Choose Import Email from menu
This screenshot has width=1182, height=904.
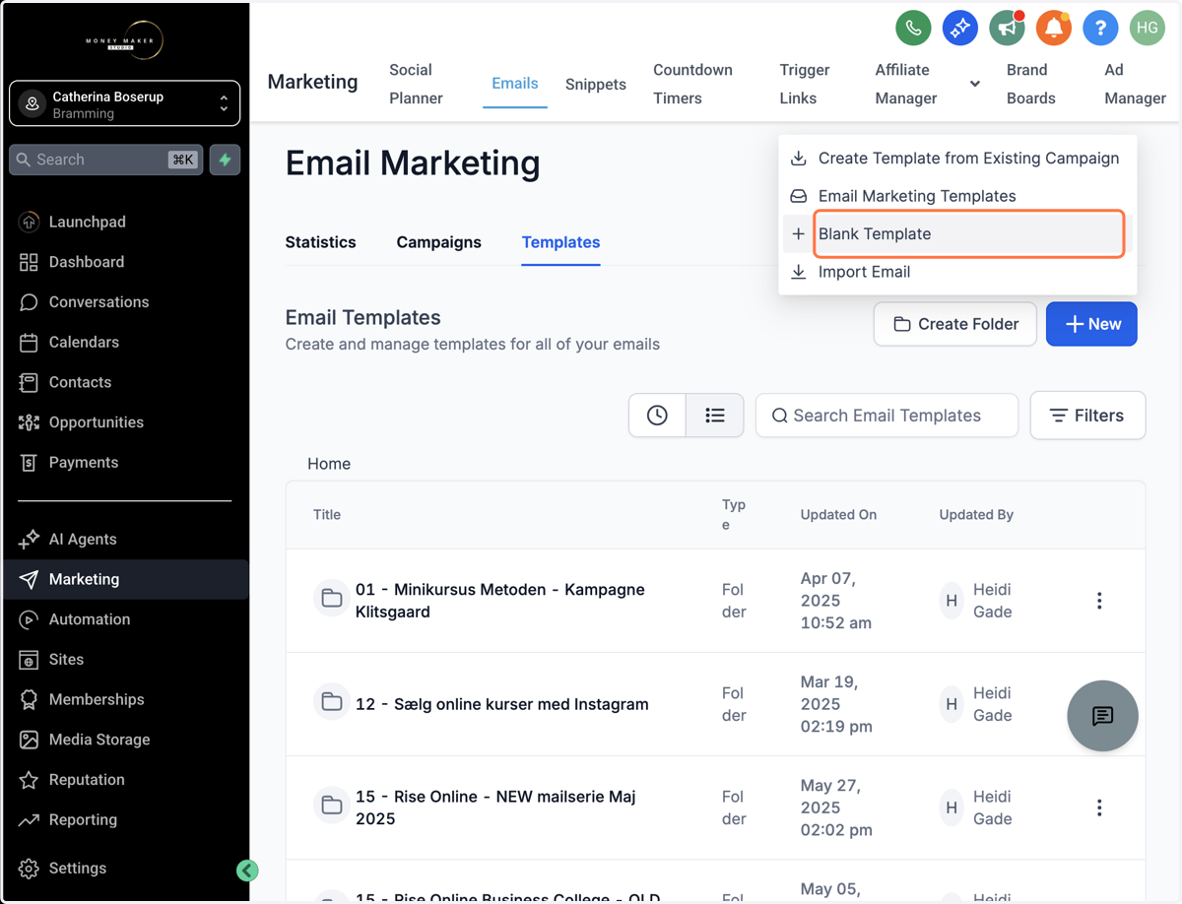pyautogui.click(x=957, y=272)
